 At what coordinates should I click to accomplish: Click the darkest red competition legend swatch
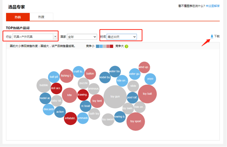click(x=111, y=46)
